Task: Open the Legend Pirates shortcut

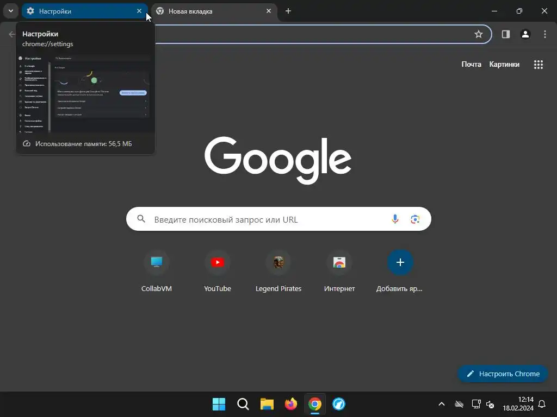Action: [x=278, y=271]
